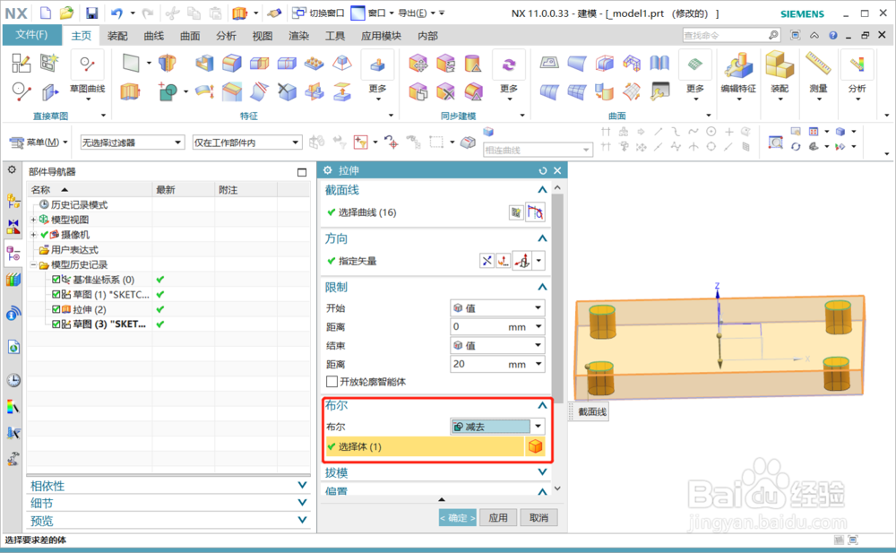The width and height of the screenshot is (896, 553).
Task: Switch to the 渲染 tab
Action: (x=299, y=36)
